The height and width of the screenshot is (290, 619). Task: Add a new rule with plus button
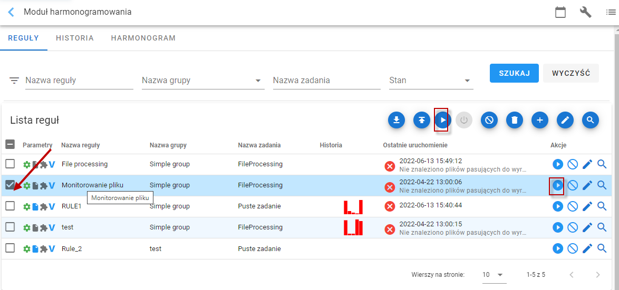coord(540,120)
